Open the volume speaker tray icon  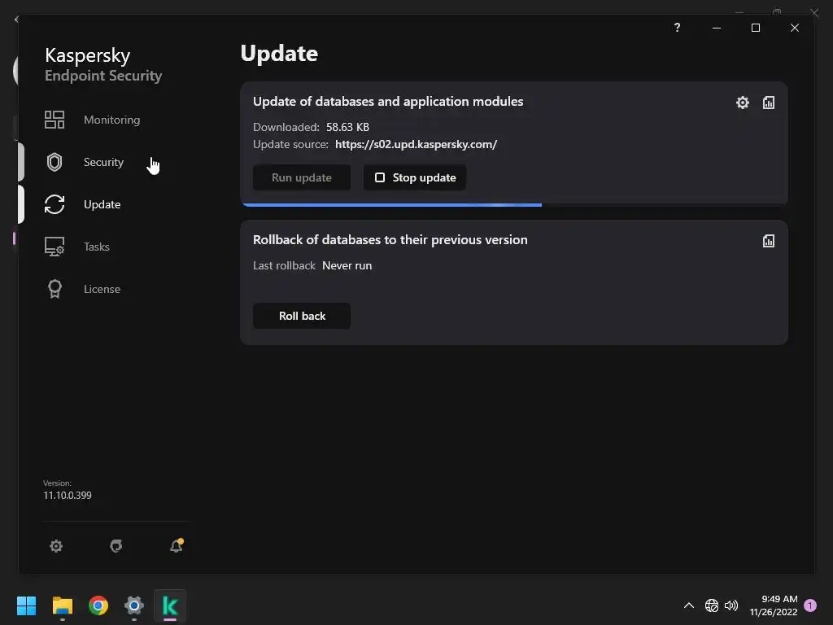tap(731, 605)
